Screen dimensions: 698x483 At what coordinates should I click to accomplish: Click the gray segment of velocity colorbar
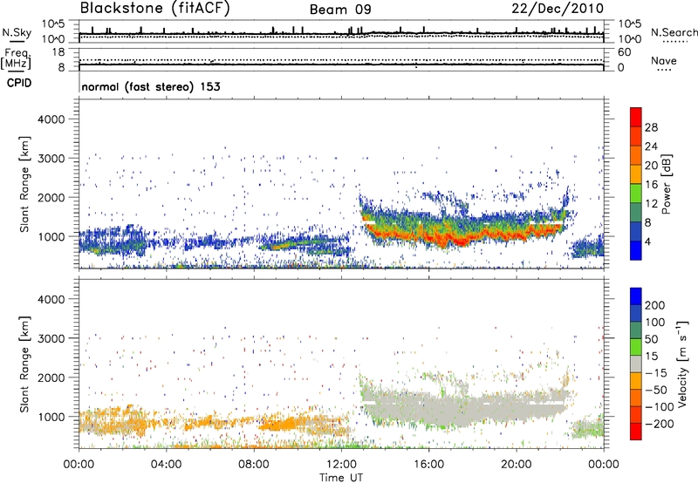[636, 364]
